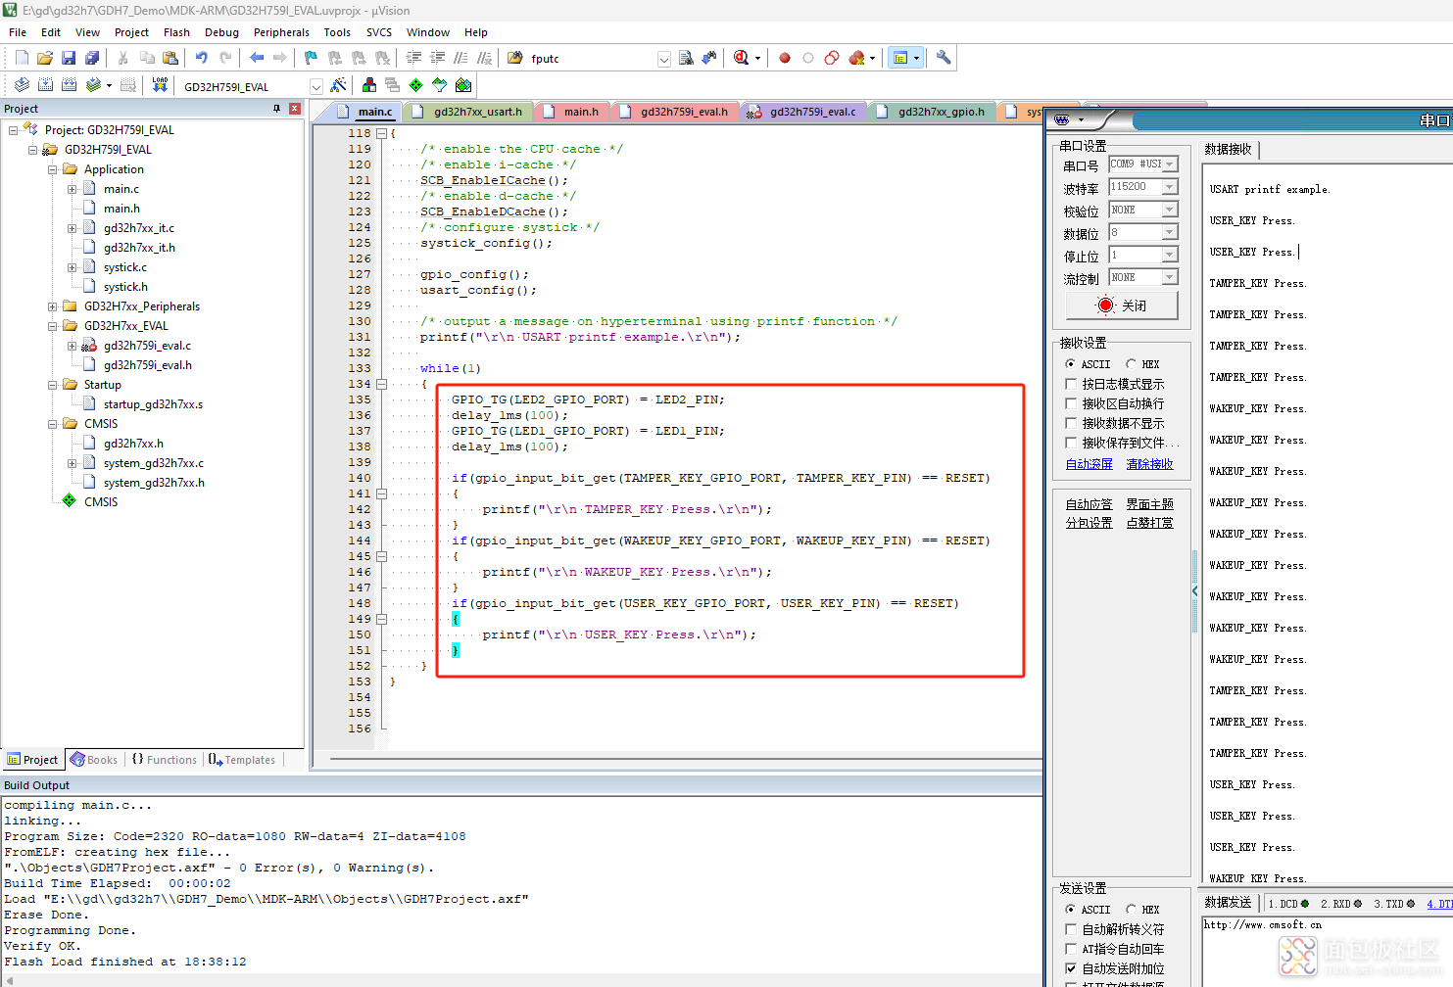Click the Indent selection icon
The height and width of the screenshot is (987, 1453).
tap(413, 58)
